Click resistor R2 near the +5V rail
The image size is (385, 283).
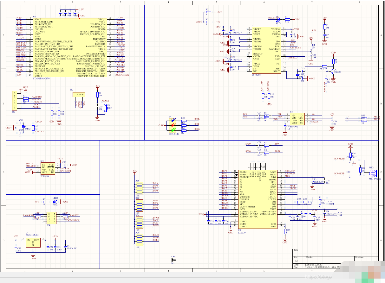[208, 22]
